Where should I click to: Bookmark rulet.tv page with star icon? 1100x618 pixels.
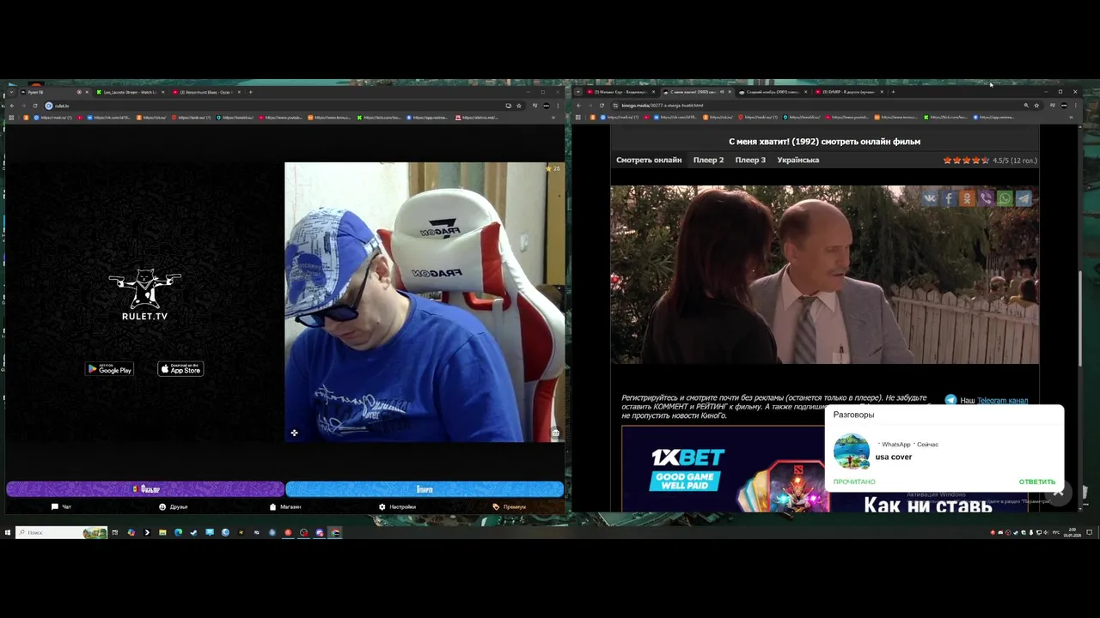point(519,106)
